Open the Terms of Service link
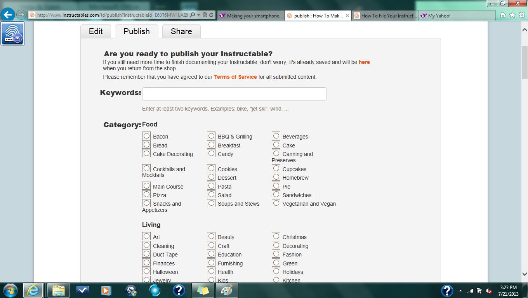Viewport: 528px width, 298px height. coord(235,77)
